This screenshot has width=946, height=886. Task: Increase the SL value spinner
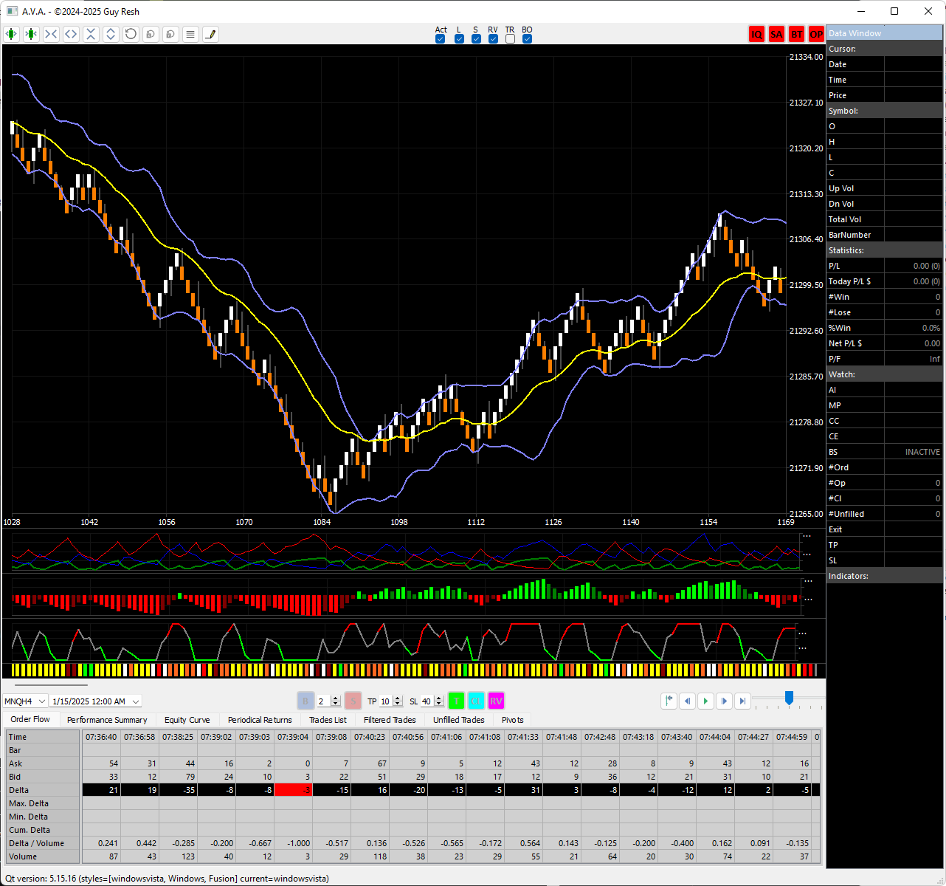[x=439, y=698]
